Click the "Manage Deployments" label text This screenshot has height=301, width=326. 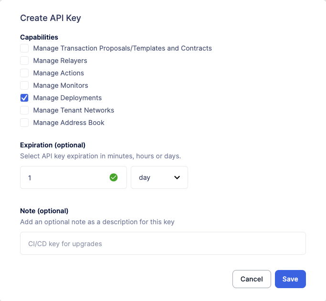[x=67, y=98]
